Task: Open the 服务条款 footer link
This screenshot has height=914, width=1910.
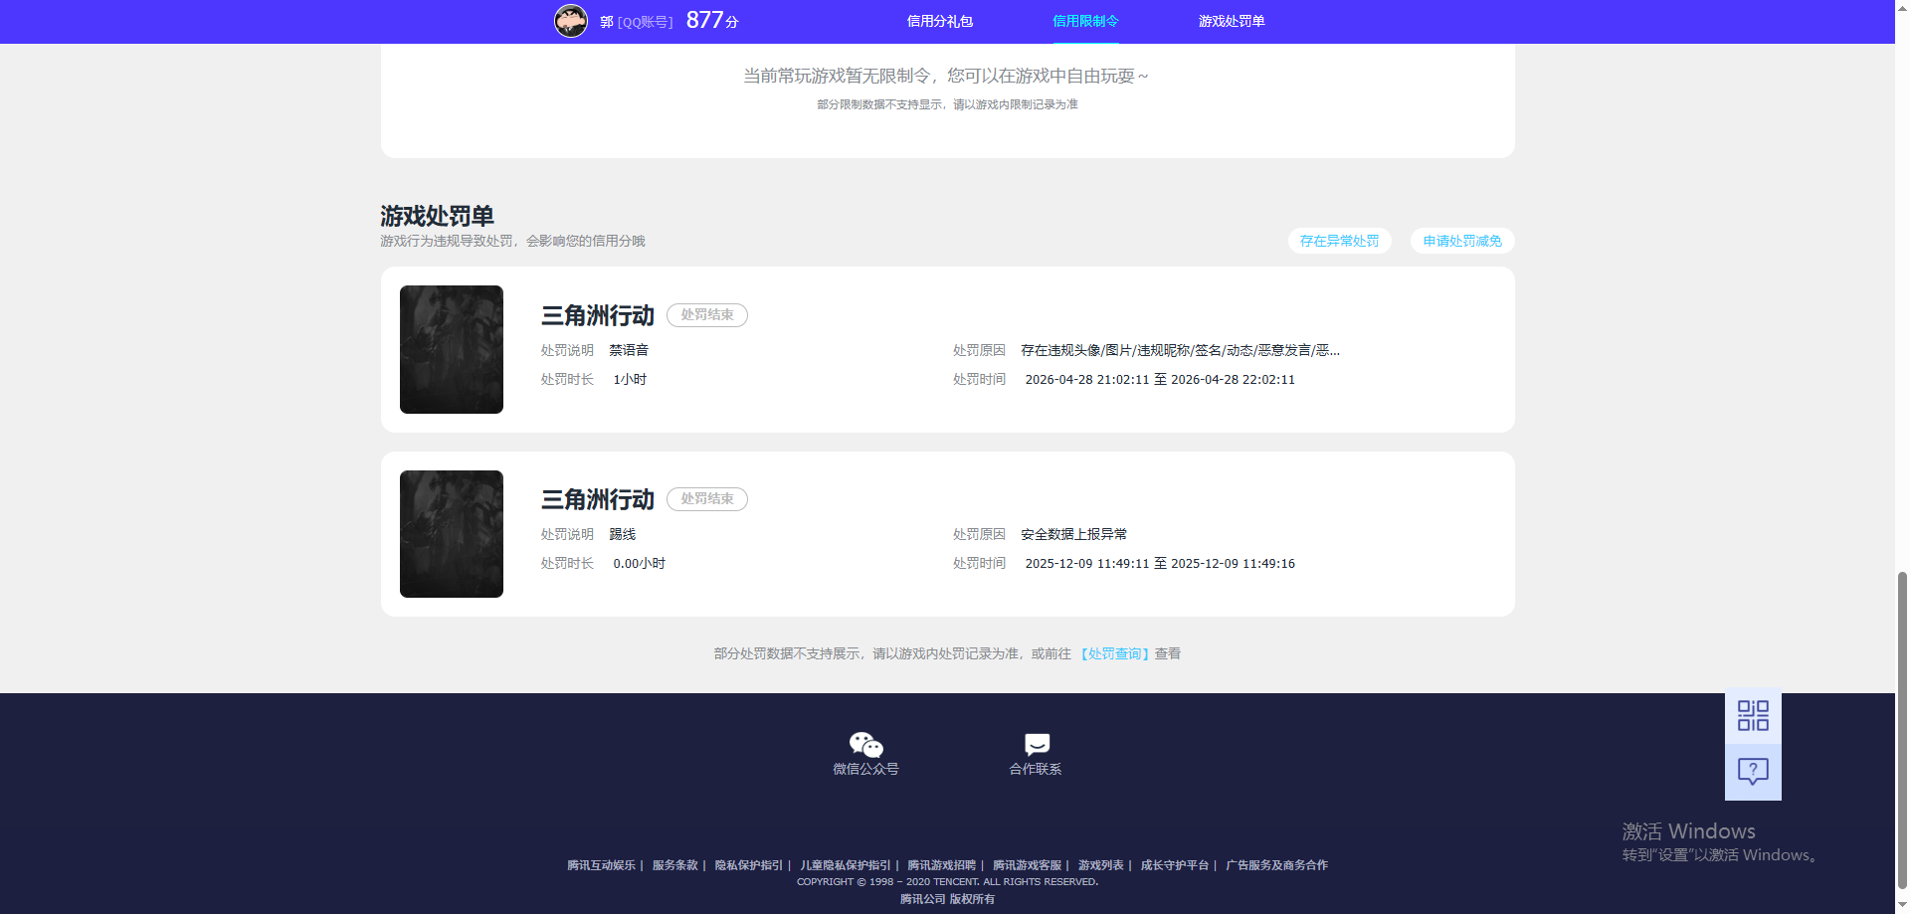Action: point(675,865)
